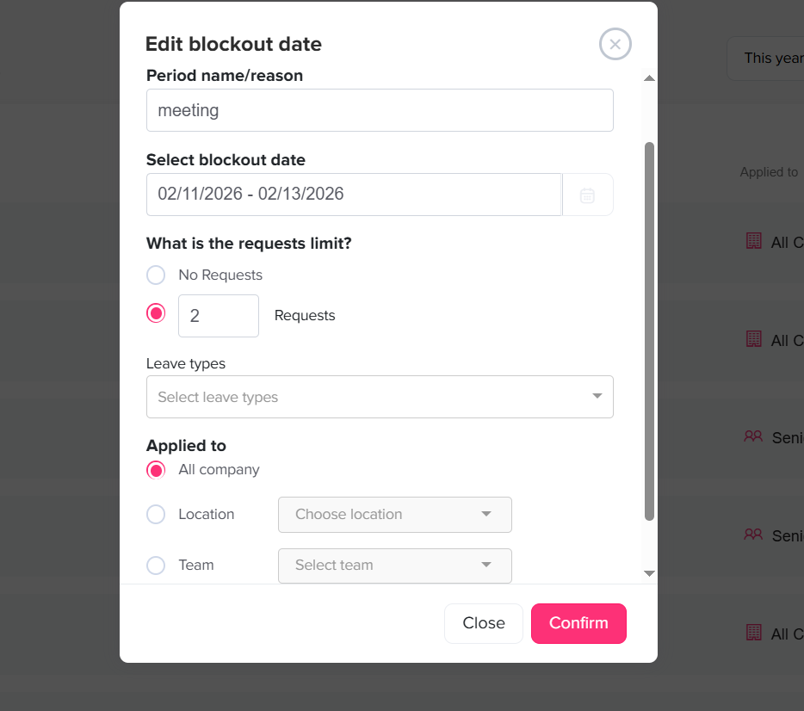This screenshot has width=804, height=711.
Task: Select the numbered Requests limit radio button
Action: [156, 313]
